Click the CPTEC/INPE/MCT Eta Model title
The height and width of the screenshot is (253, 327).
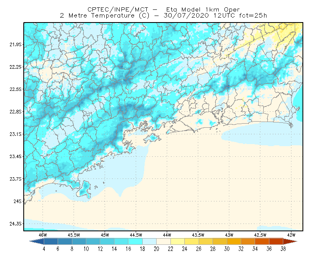(x=163, y=9)
